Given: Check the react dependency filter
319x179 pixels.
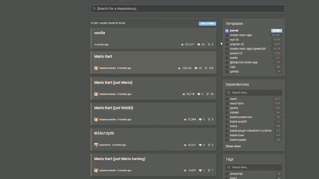Looking at the screenshot, I should point(227,99).
